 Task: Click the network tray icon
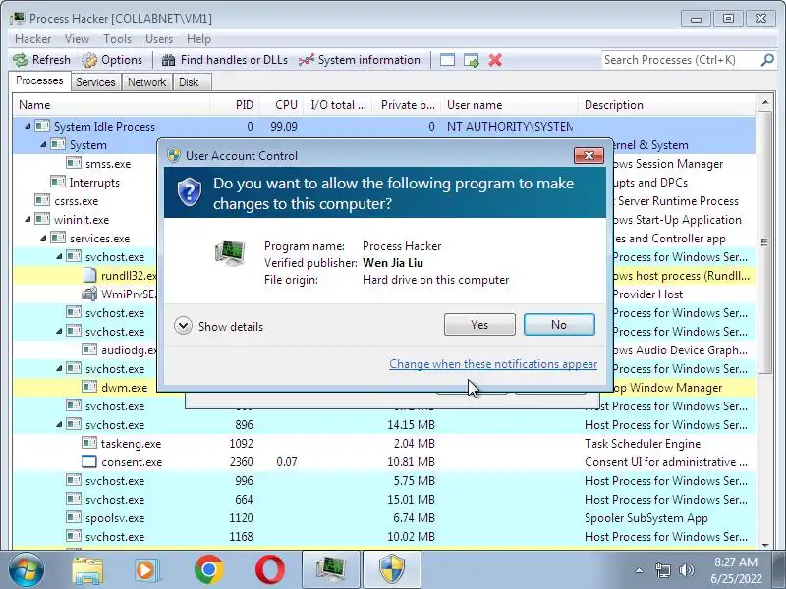point(662,570)
